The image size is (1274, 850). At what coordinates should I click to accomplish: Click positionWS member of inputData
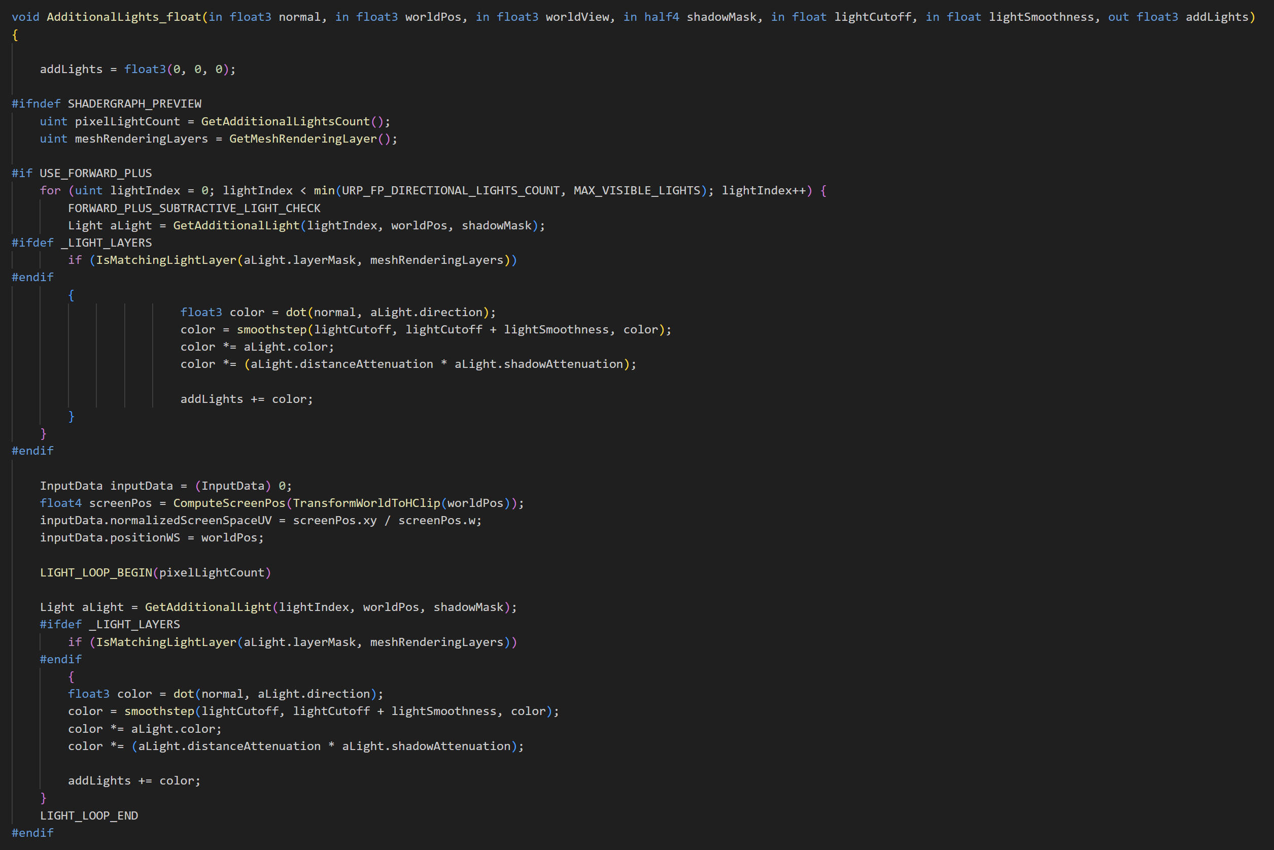[145, 538]
